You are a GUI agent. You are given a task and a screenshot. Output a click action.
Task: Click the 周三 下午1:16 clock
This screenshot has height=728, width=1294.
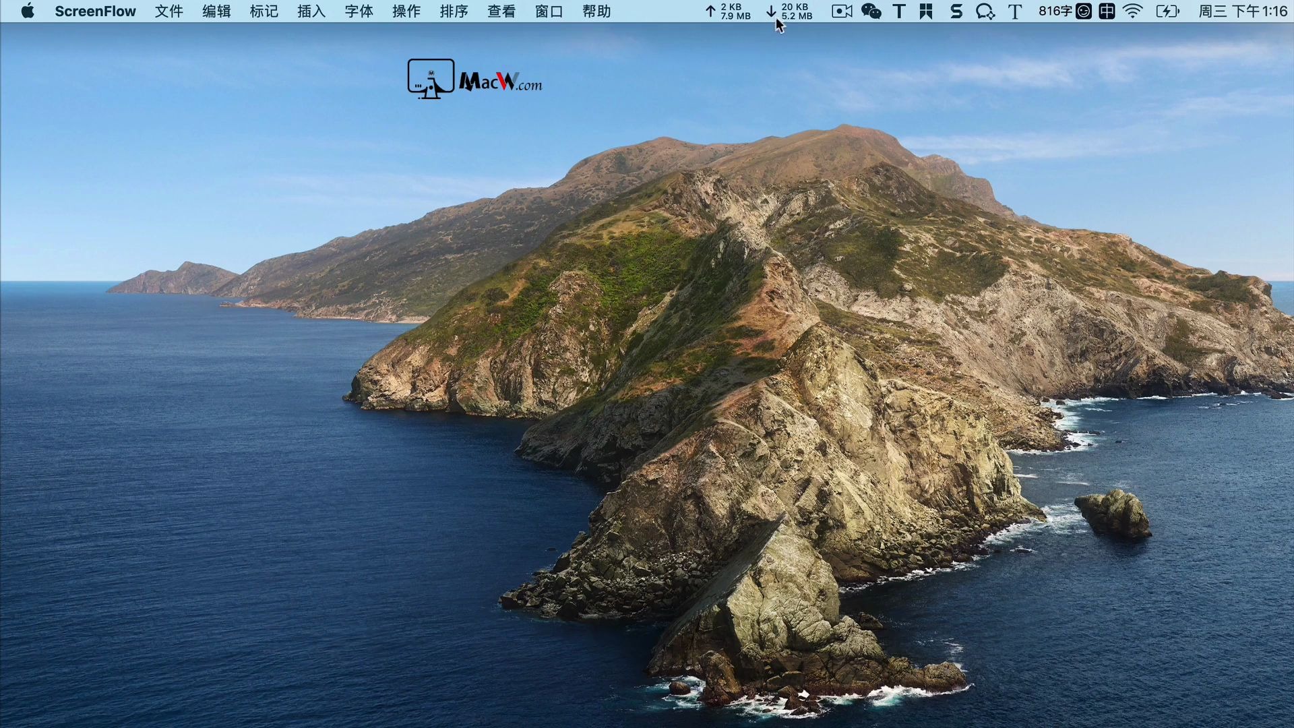pyautogui.click(x=1243, y=11)
